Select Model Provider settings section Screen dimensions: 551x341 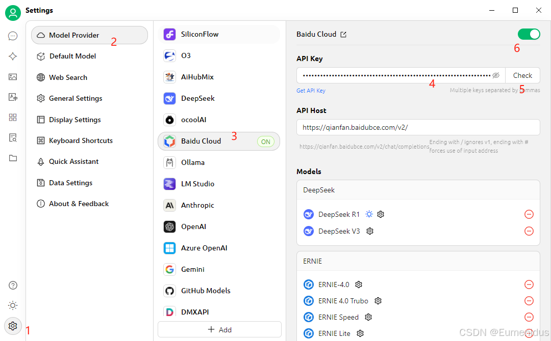[90, 35]
